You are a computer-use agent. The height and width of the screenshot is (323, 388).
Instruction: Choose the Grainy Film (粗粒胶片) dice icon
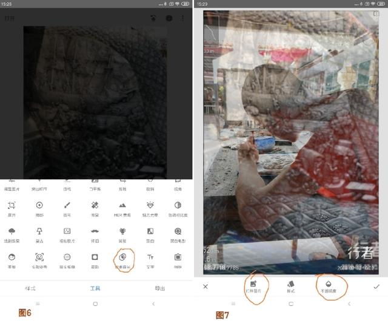click(x=67, y=234)
